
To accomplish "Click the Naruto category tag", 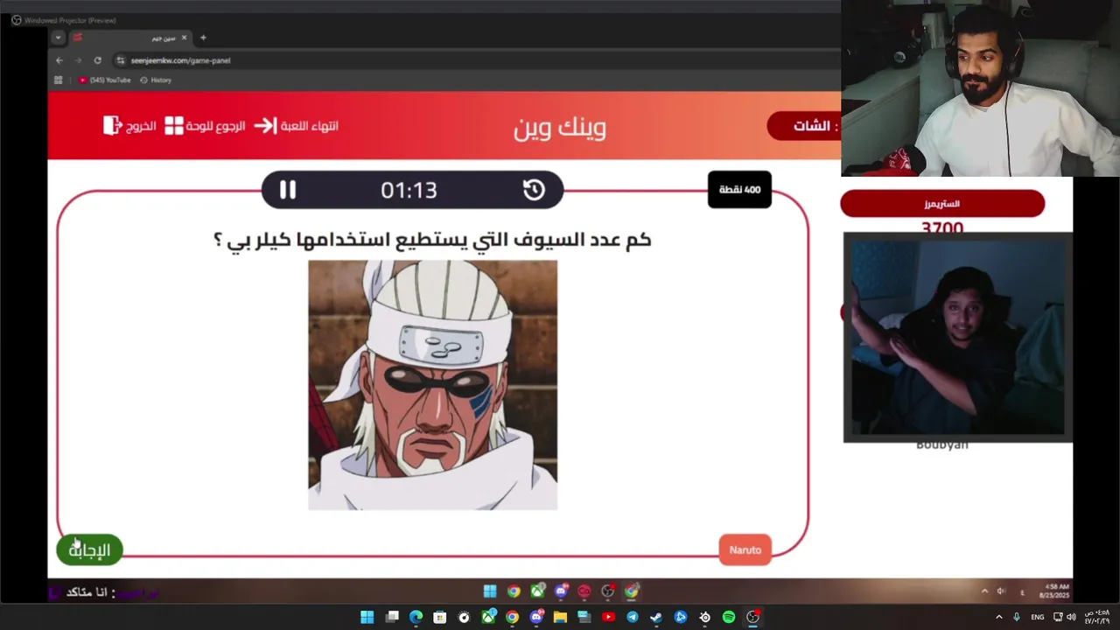I will tap(745, 549).
